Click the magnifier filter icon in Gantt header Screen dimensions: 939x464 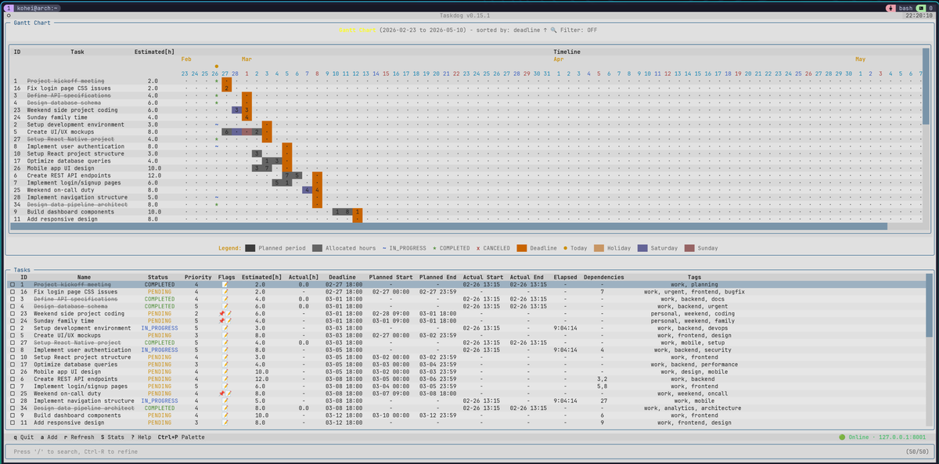553,30
